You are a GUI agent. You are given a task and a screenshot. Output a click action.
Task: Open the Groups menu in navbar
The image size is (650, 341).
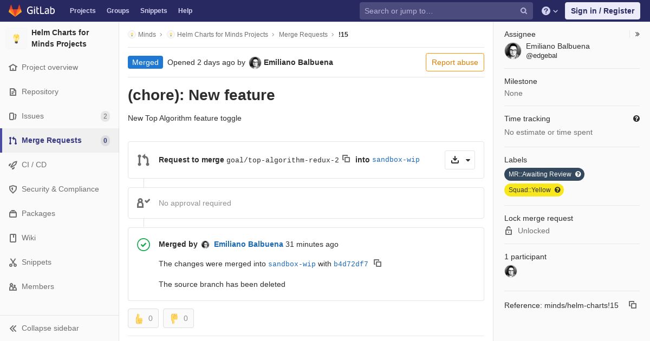point(118,11)
